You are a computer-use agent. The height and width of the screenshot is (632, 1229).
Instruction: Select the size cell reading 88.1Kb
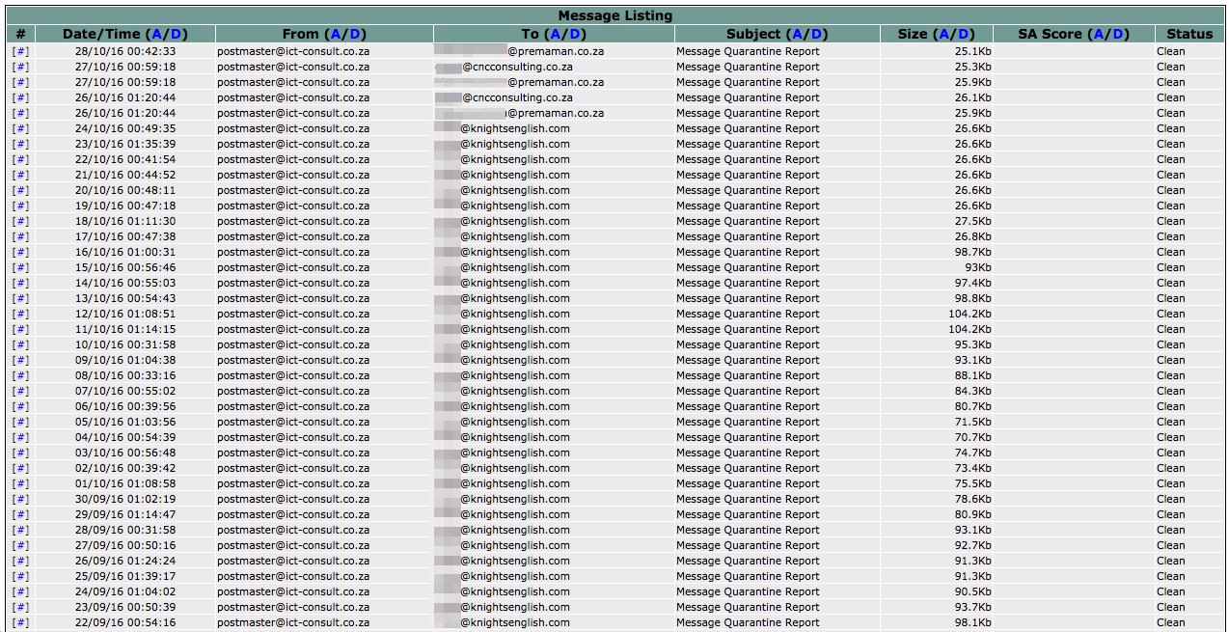(x=936, y=375)
